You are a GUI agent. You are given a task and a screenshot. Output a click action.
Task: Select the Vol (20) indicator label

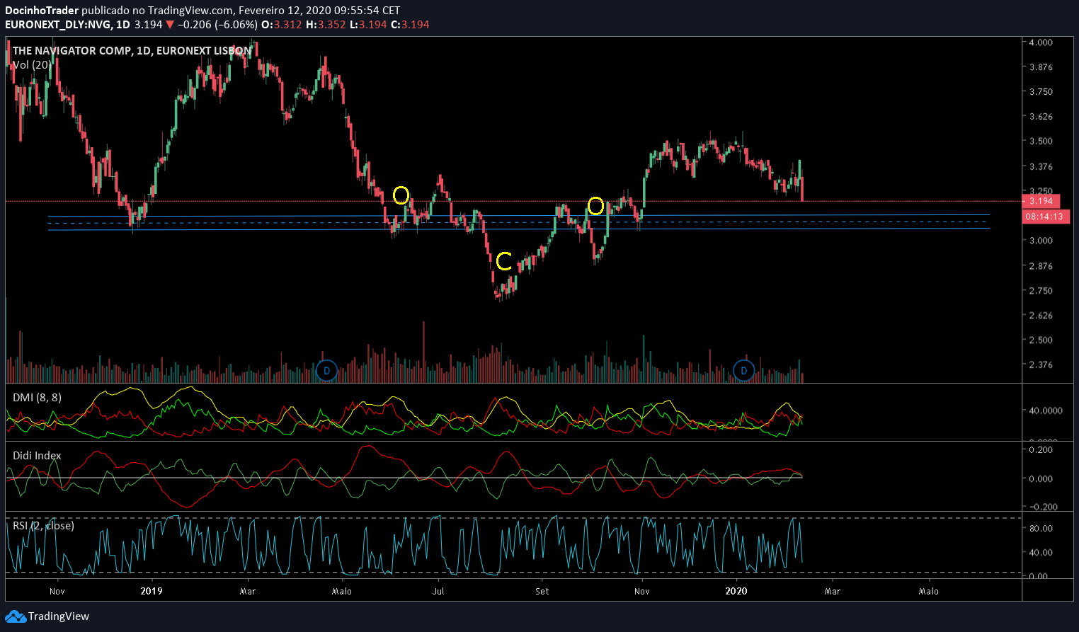[x=32, y=65]
